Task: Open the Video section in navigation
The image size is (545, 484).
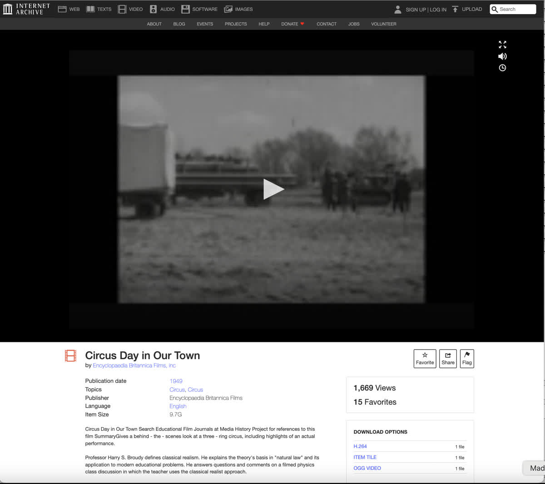Action: point(130,9)
